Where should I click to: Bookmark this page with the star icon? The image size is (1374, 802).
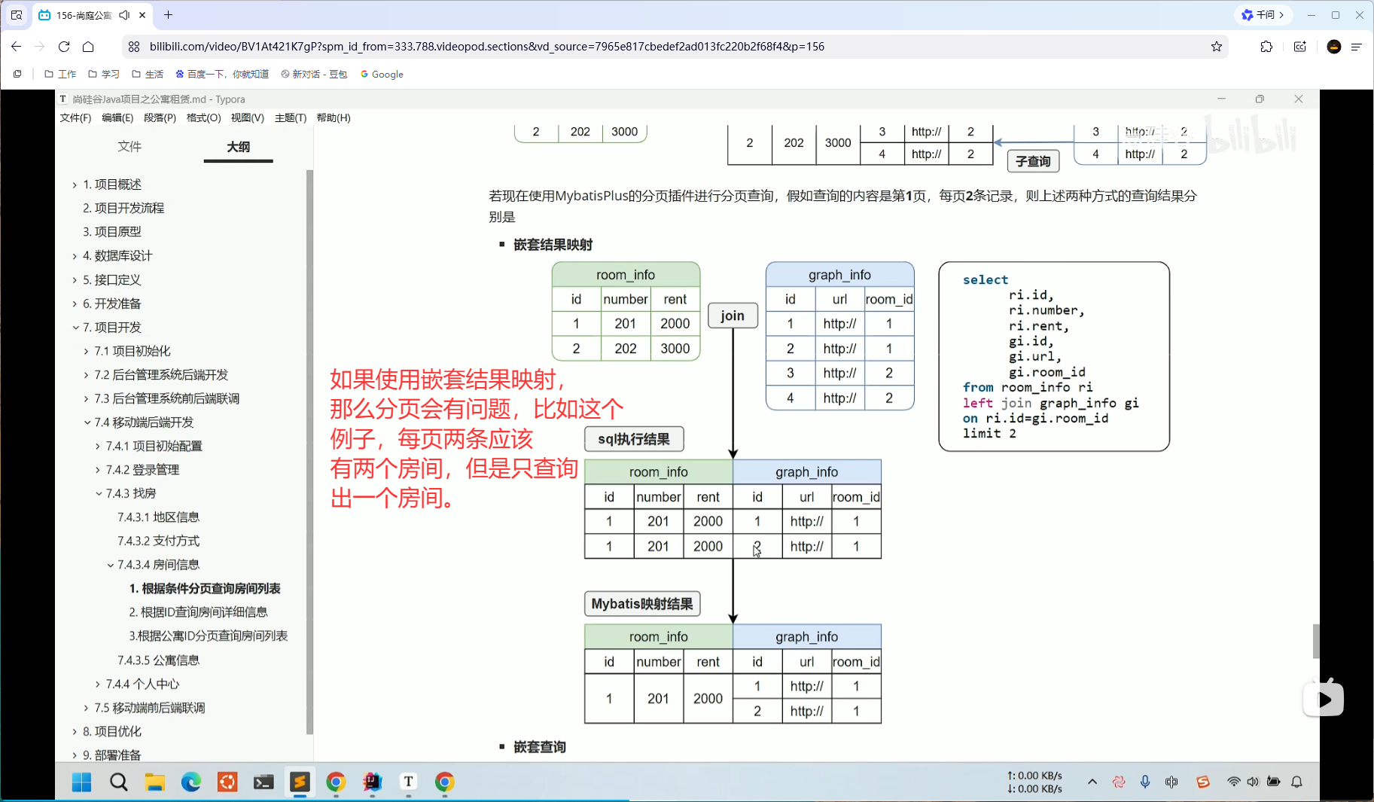coord(1217,47)
